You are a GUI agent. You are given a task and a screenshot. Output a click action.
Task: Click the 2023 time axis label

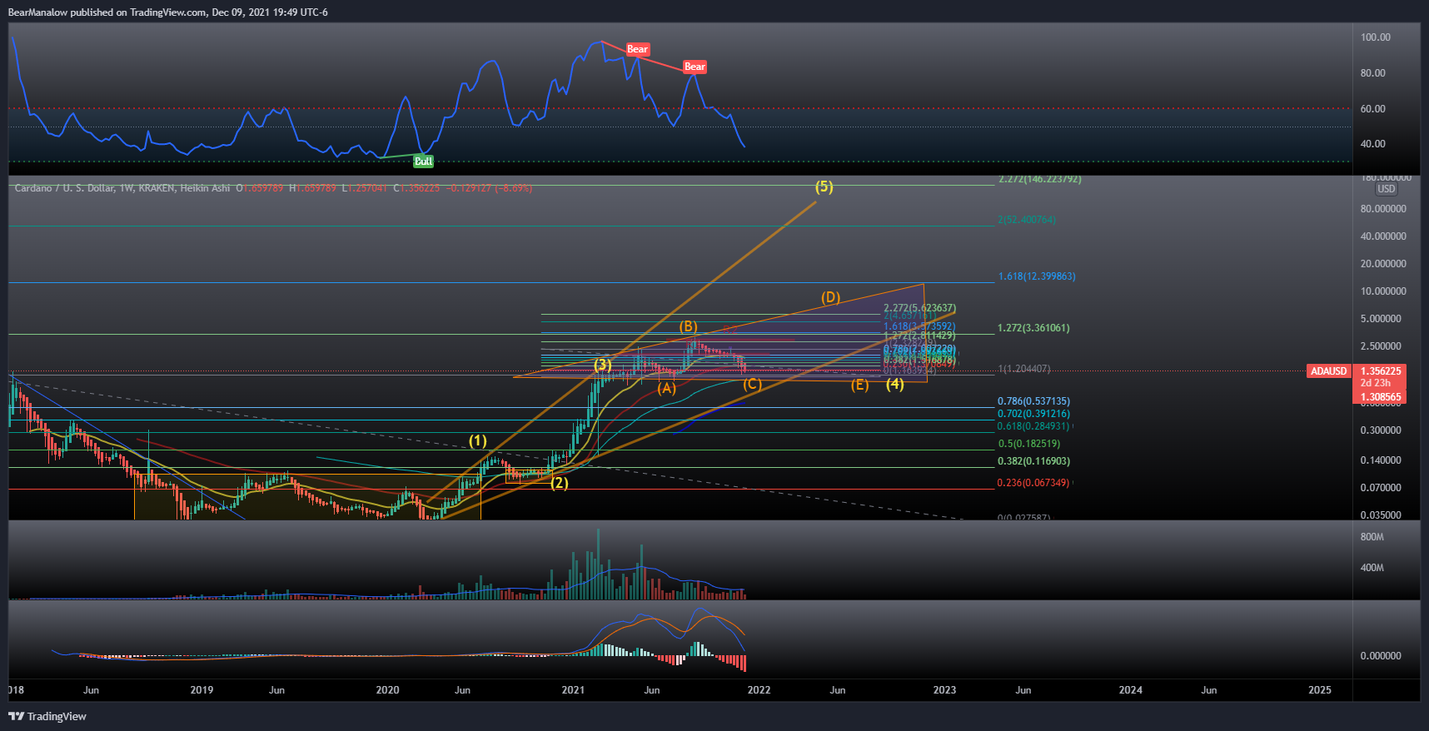click(x=944, y=690)
